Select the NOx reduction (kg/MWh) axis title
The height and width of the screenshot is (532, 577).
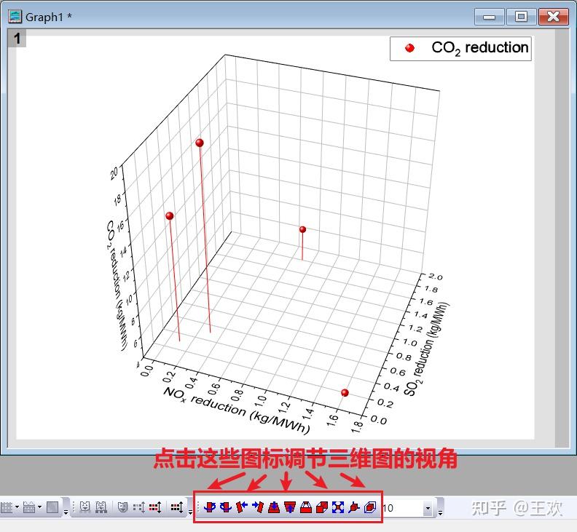coord(237,410)
